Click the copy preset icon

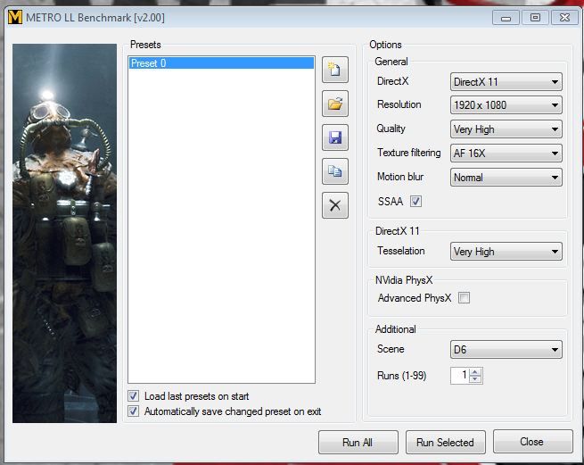[334, 171]
